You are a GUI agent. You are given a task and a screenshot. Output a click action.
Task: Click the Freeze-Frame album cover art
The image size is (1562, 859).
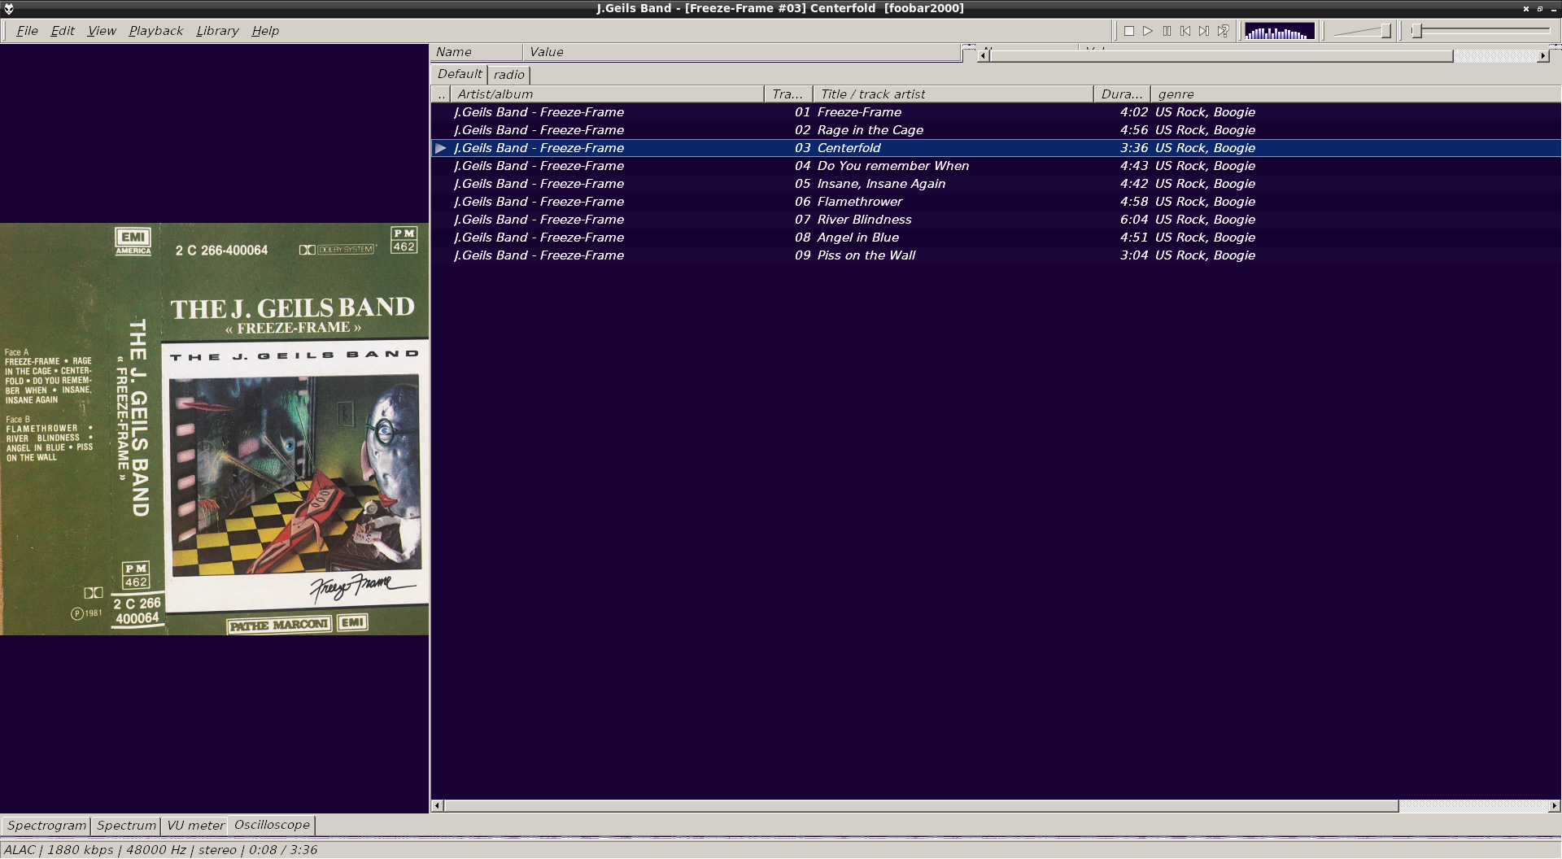[215, 429]
